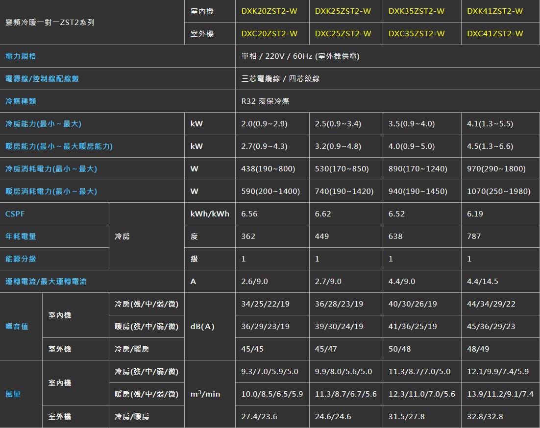The image size is (540, 428).
Task: Click the DXC20ZST2-W outdoor unit model
Action: (x=269, y=34)
